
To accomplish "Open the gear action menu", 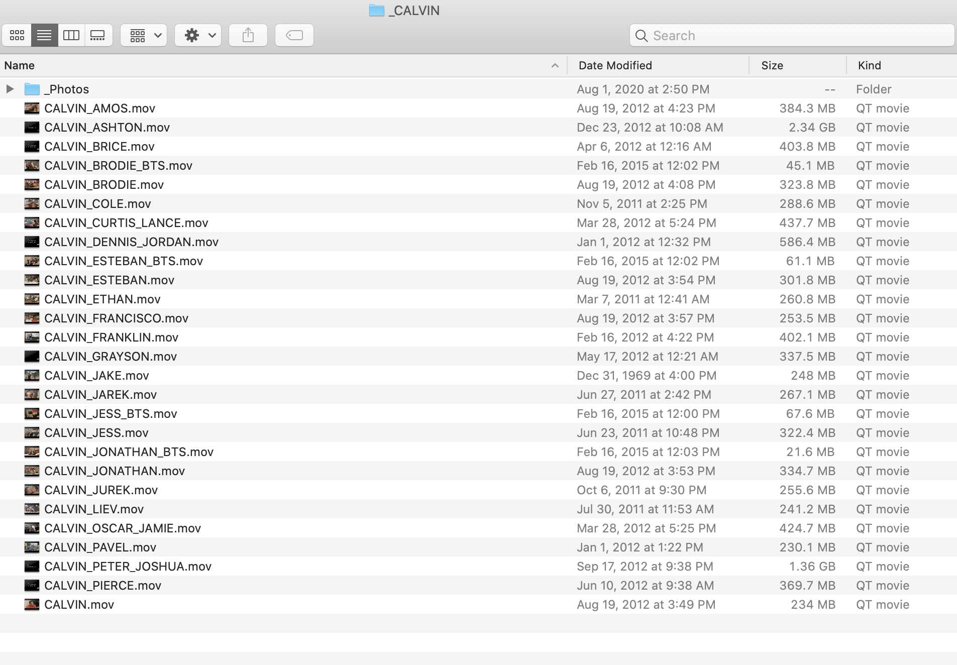I will pos(198,35).
